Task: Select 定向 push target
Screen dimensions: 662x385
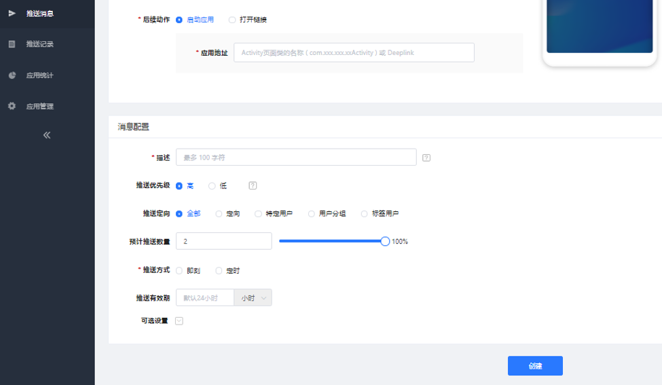Action: [x=219, y=214]
